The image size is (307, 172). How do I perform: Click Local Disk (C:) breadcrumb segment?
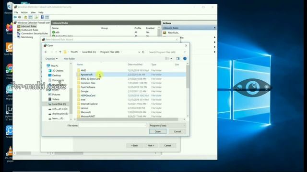89,52
